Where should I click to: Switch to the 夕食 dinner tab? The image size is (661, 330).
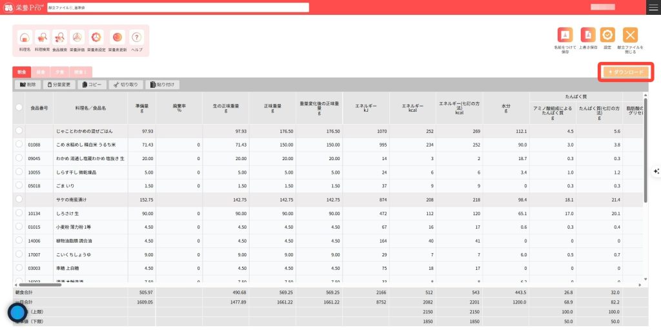click(x=59, y=72)
